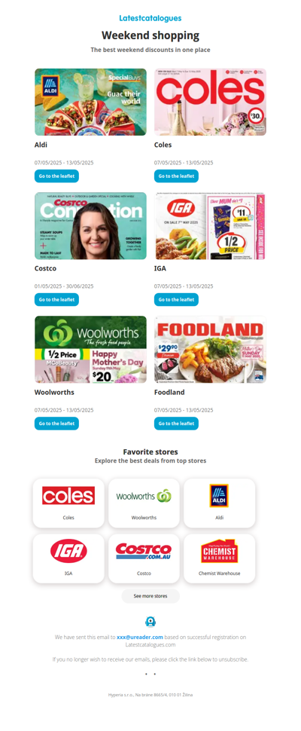Select the Costco.com.au logo tile

(x=144, y=558)
